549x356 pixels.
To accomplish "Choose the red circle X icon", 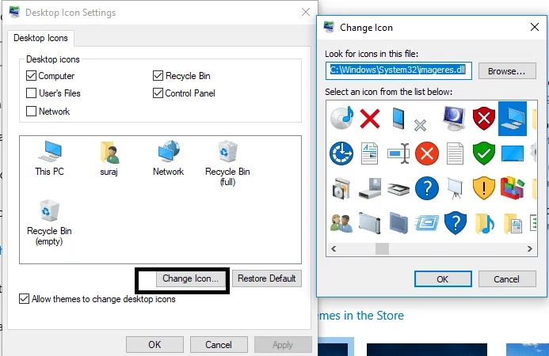I will [x=427, y=153].
